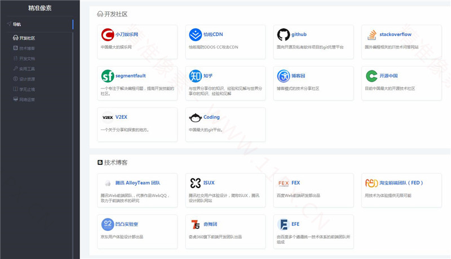
Task: Click the description "中国最大的娱乐网"
Action: (x=116, y=47)
